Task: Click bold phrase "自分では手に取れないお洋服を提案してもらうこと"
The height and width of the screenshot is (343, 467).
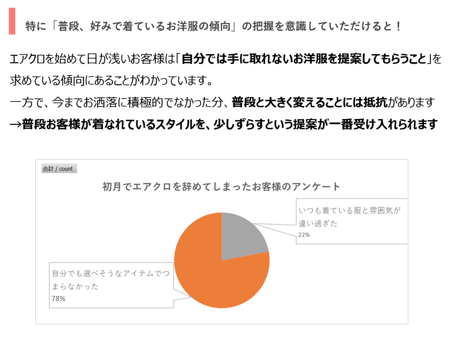Action: (304, 59)
